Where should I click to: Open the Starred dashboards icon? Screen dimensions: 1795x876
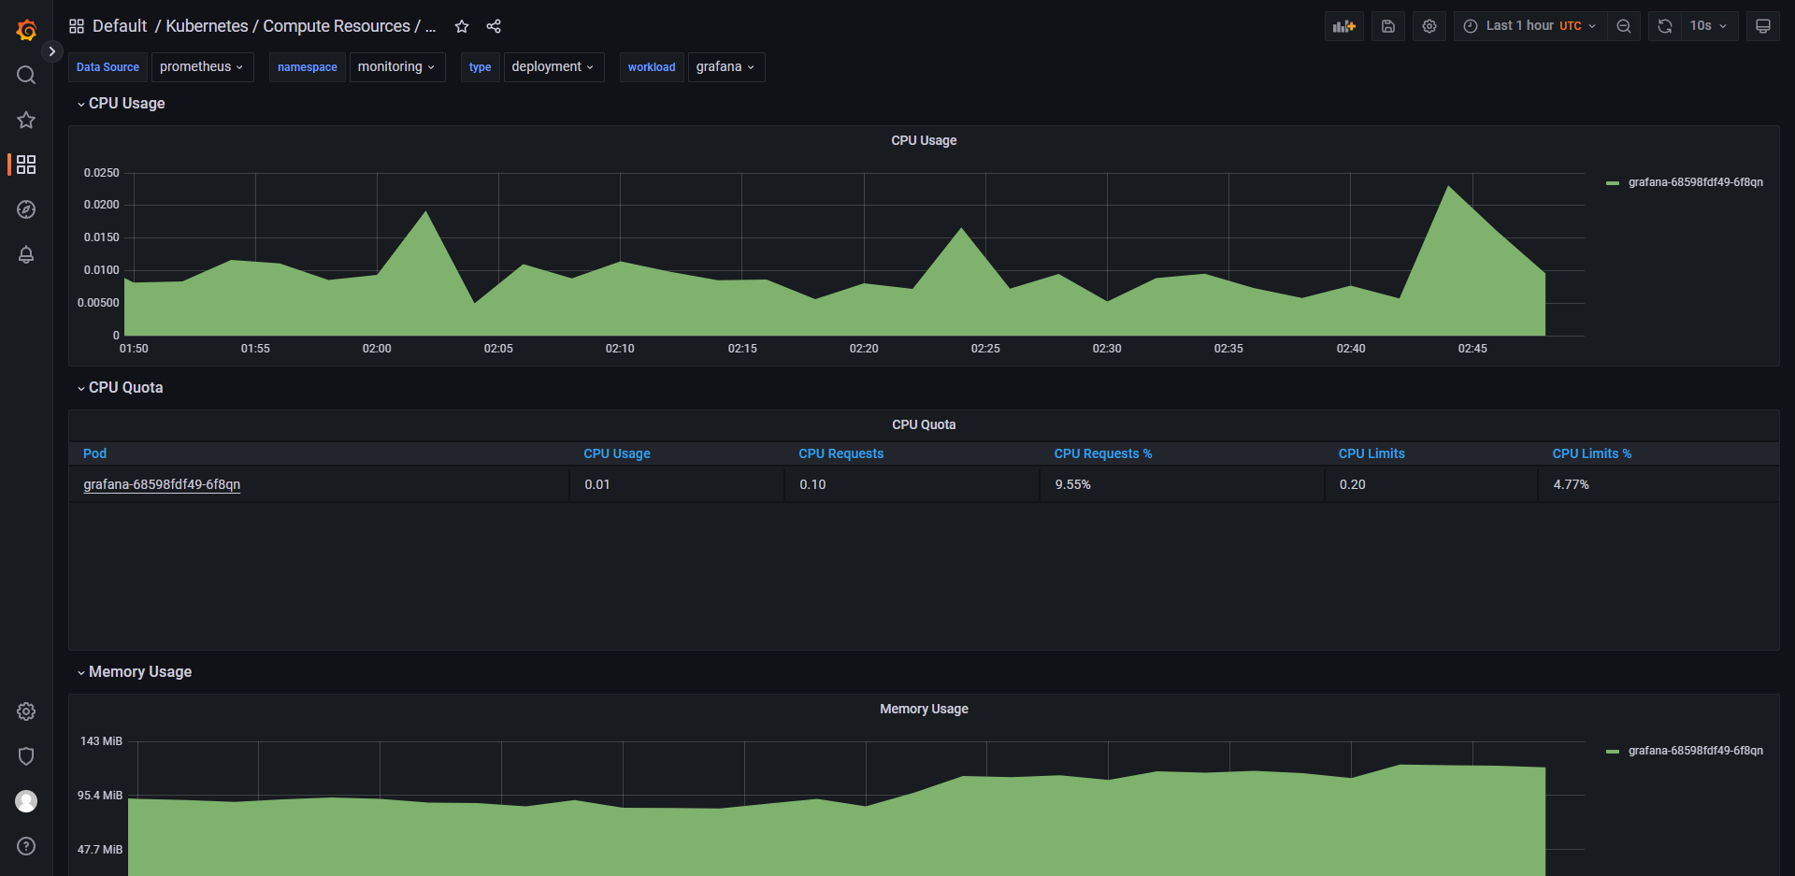coord(26,120)
